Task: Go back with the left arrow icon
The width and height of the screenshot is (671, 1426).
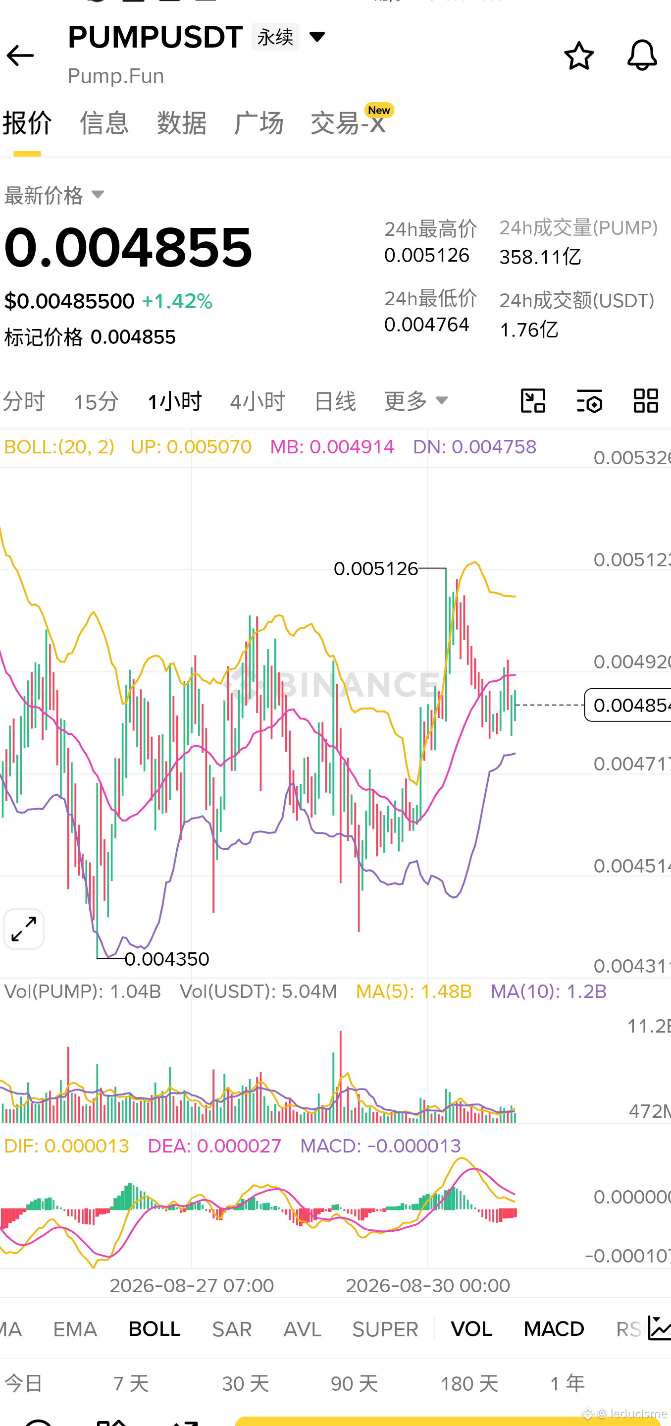Action: [20, 55]
